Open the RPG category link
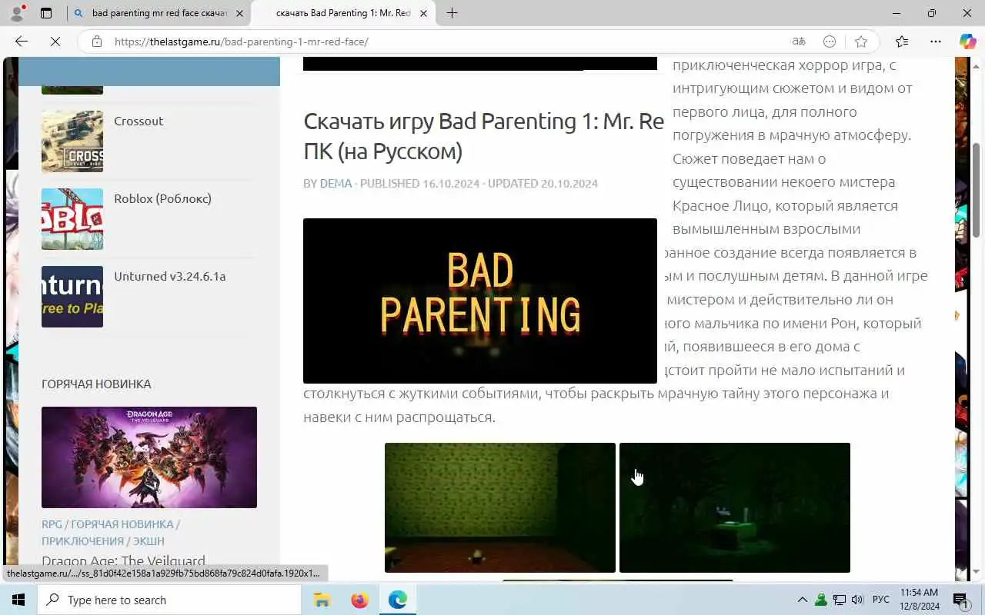Screen dimensions: 985x615 (52, 524)
